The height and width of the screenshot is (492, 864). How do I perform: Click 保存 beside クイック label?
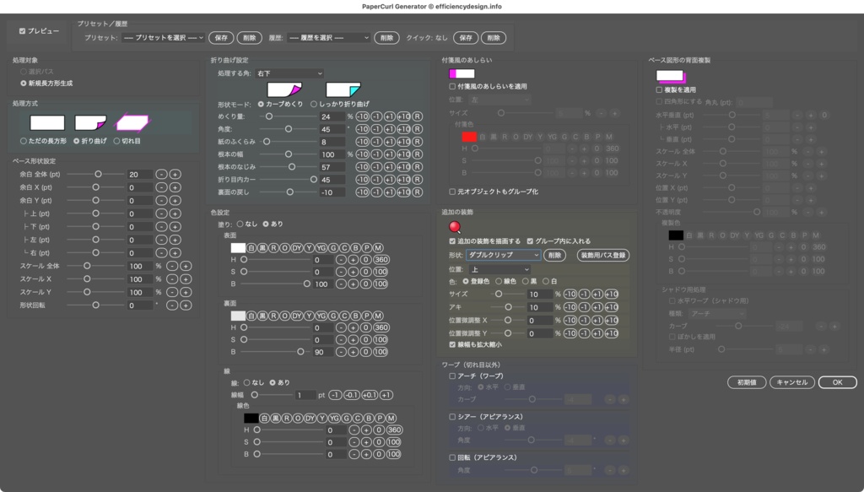[x=466, y=37]
